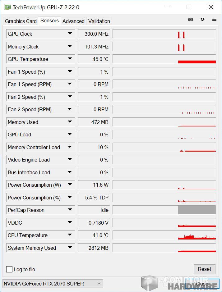Open the PerfCap Reason dropdown
Viewport: 222px width, 292px height.
(71, 210)
